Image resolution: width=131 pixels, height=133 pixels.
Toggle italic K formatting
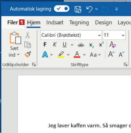pyautogui.click(x=55, y=45)
